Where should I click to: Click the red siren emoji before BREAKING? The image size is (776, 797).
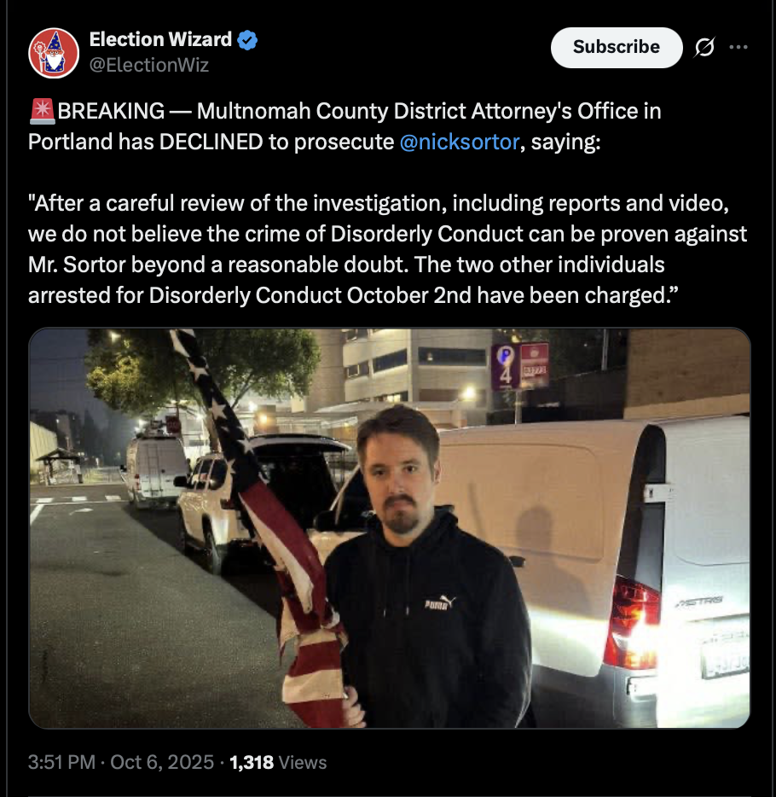(x=42, y=111)
